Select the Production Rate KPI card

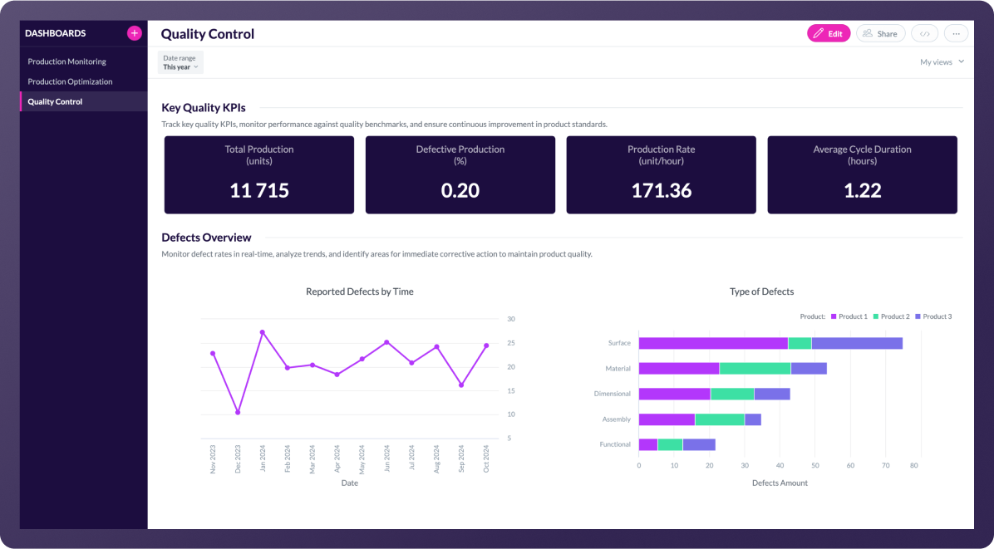point(662,175)
